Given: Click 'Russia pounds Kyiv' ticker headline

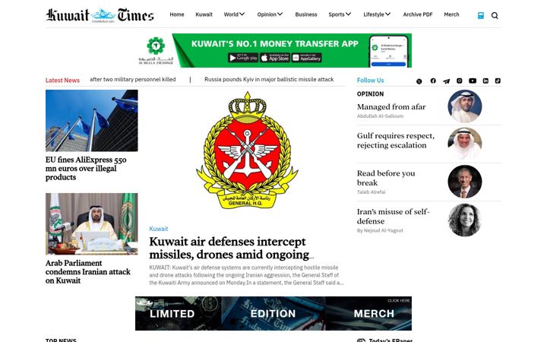Looking at the screenshot, I should click(x=269, y=79).
